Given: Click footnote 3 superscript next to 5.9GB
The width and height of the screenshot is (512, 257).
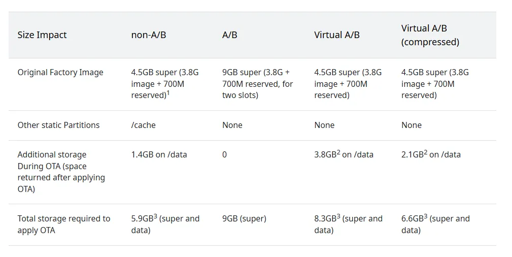Looking at the screenshot, I should point(155,216).
